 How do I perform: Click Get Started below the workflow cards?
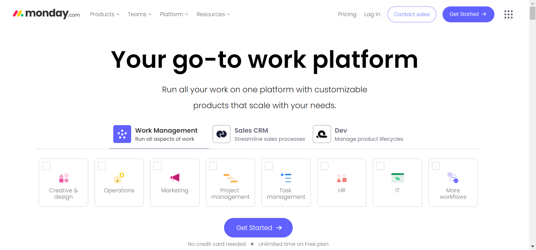(x=258, y=228)
